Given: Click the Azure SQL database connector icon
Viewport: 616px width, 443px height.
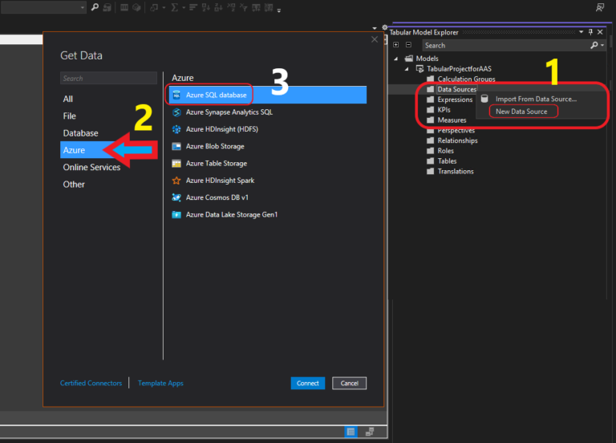Looking at the screenshot, I should pos(176,95).
